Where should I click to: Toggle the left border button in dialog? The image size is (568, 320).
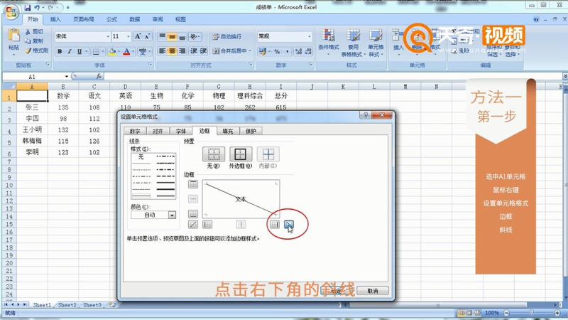pyautogui.click(x=207, y=225)
